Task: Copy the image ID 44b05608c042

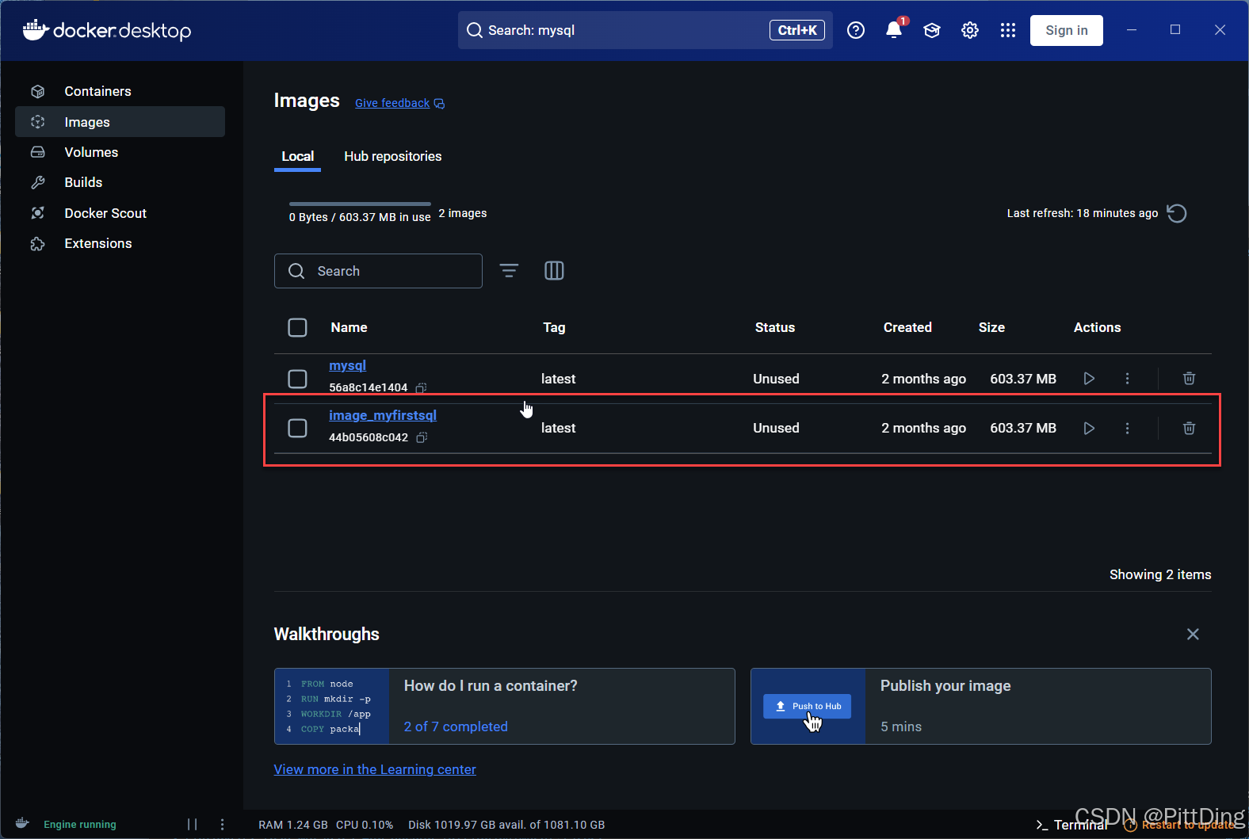Action: pos(422,437)
